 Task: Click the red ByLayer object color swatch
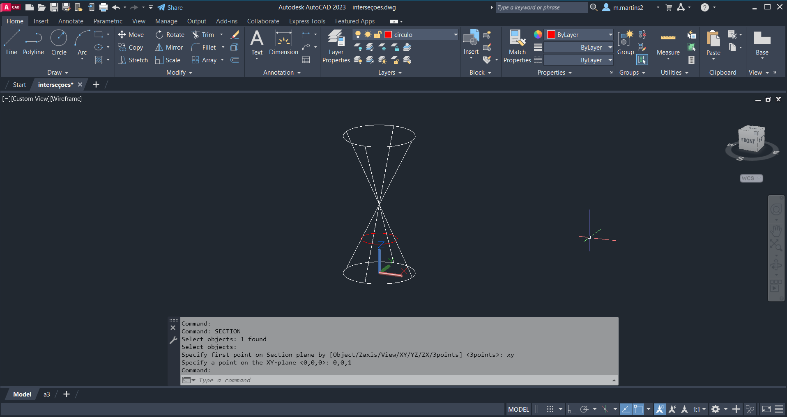[x=551, y=35]
